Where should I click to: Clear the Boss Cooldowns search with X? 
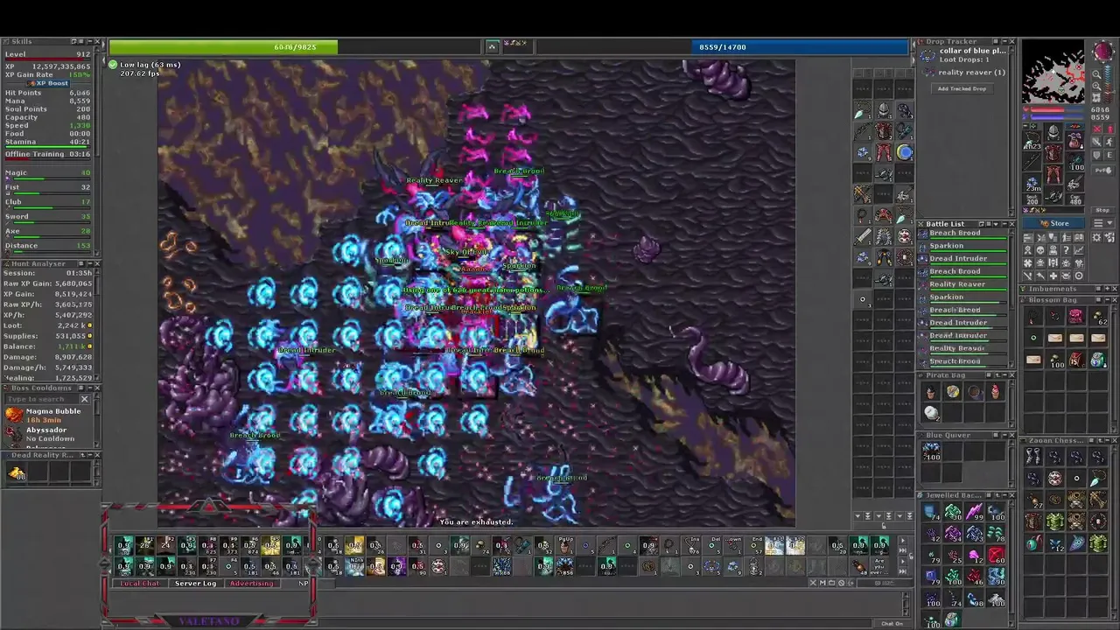coord(85,399)
